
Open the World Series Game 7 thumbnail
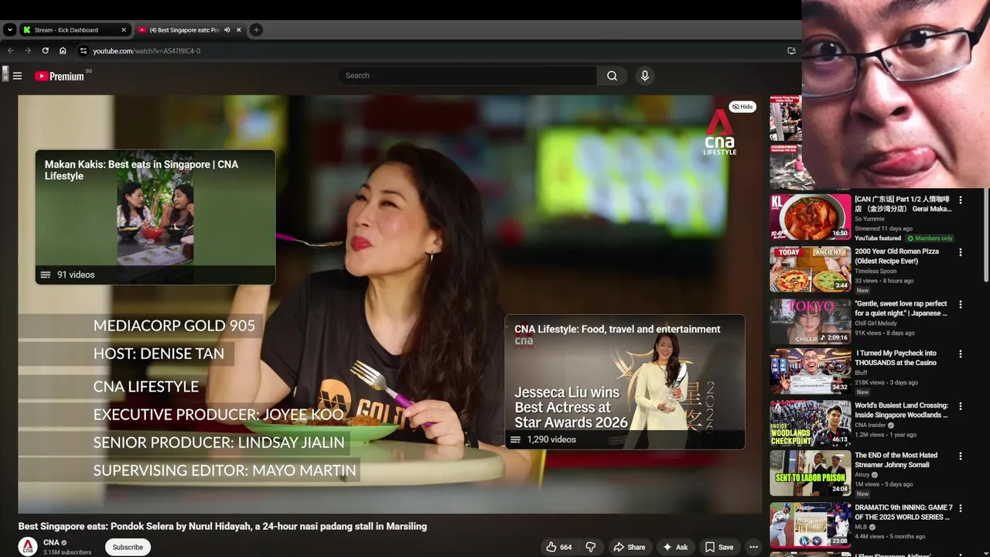[x=810, y=525]
